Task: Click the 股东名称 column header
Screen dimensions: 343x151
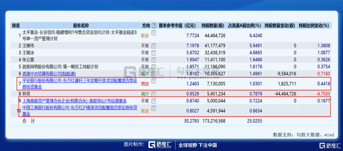Action: point(81,26)
